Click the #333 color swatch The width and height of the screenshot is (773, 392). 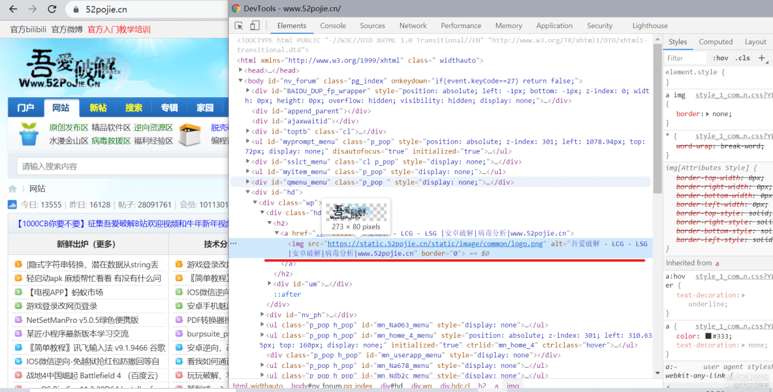click(708, 337)
